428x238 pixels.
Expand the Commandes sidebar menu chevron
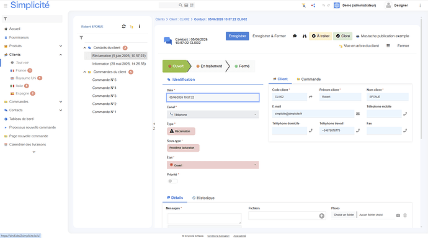(61, 102)
